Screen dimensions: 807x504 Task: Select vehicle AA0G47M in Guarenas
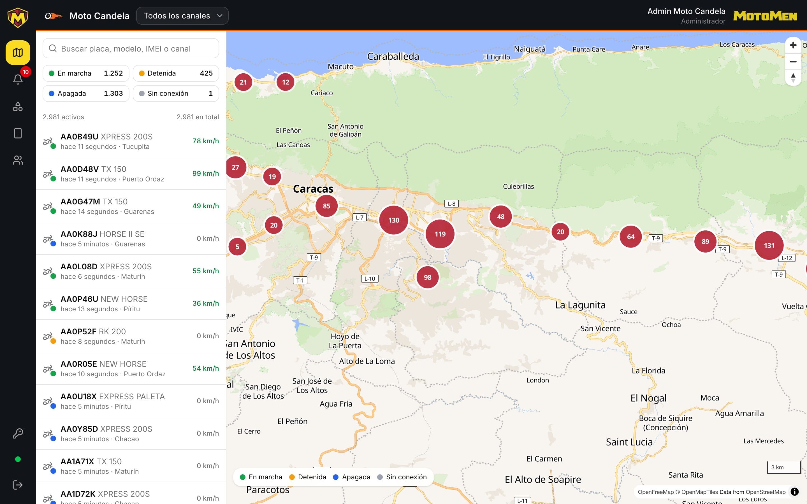(x=131, y=206)
